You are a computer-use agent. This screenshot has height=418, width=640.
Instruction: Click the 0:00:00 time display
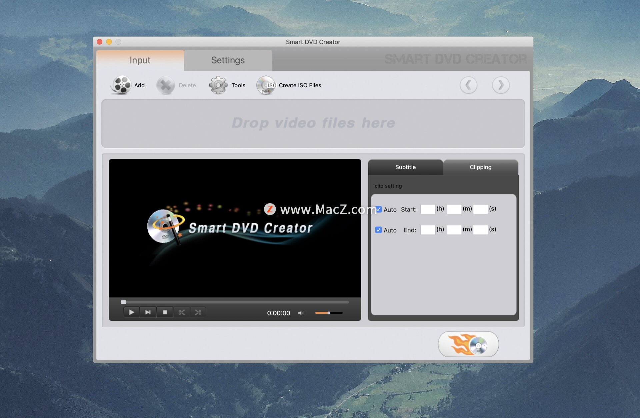(278, 313)
